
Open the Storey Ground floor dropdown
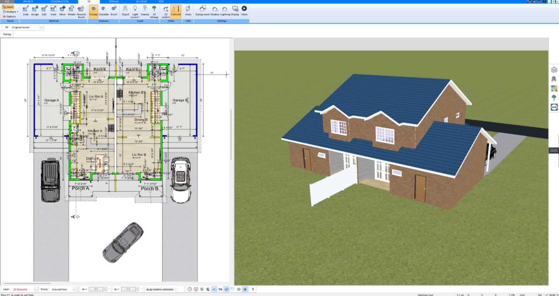coord(74,289)
